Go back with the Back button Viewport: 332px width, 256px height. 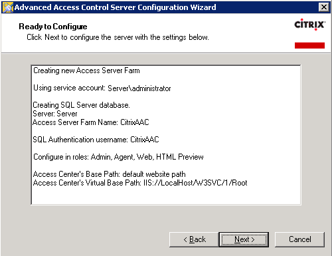coord(194,239)
